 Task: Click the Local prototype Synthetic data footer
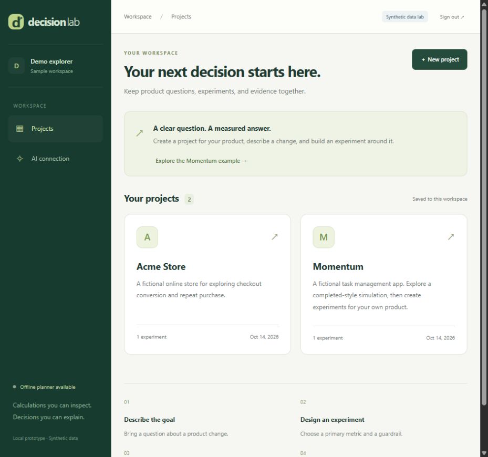(x=46, y=438)
